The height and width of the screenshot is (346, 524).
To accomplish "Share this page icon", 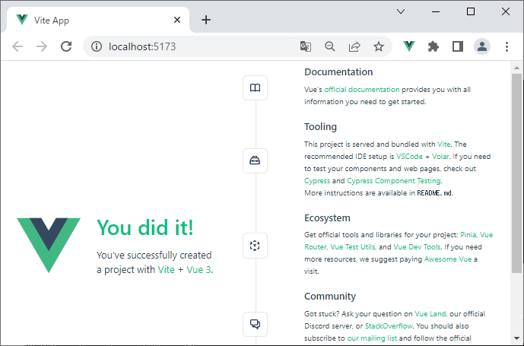I will [x=354, y=46].
